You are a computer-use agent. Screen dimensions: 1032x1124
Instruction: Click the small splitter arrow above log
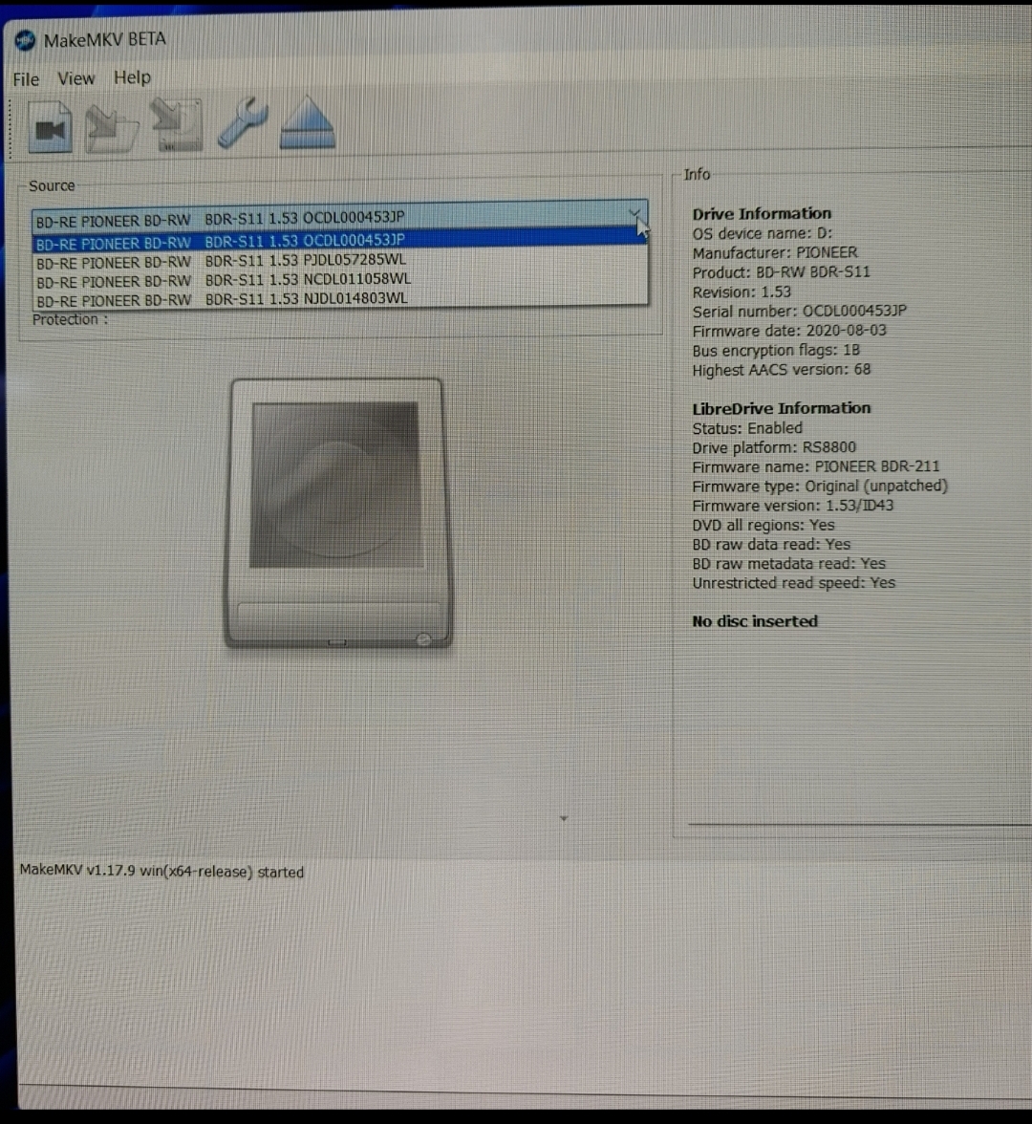coord(564,818)
